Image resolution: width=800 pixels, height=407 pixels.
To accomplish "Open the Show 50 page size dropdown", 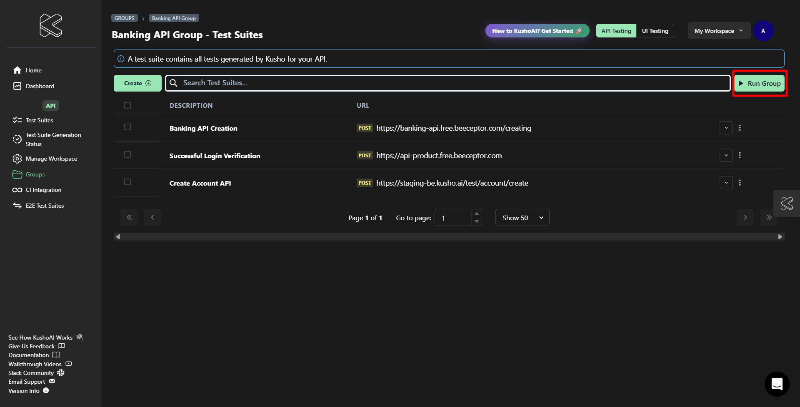I will coord(522,218).
